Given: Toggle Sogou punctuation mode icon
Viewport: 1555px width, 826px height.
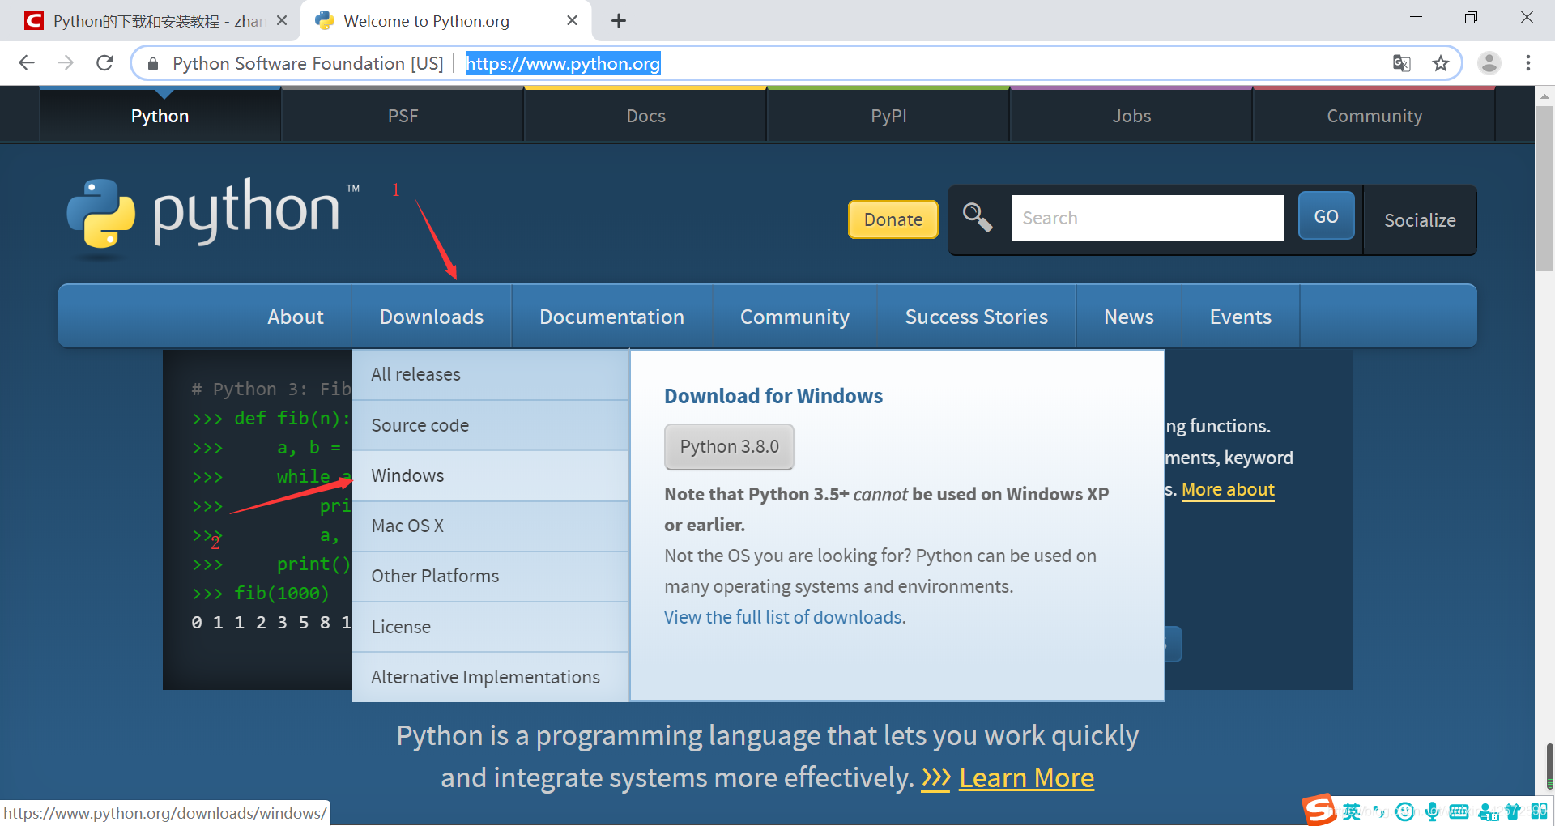Looking at the screenshot, I should click(1378, 811).
